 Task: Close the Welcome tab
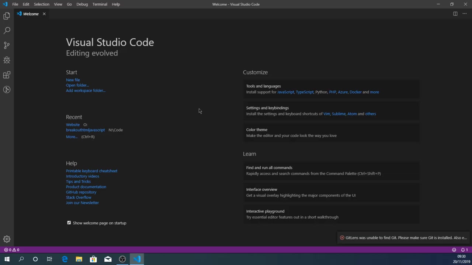tap(44, 14)
